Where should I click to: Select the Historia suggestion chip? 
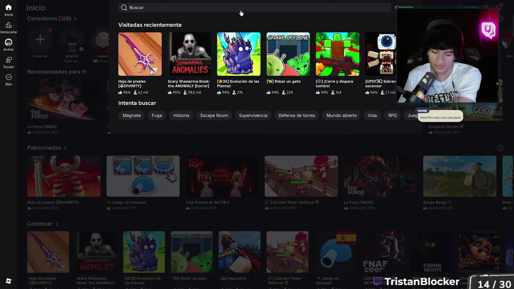181,115
